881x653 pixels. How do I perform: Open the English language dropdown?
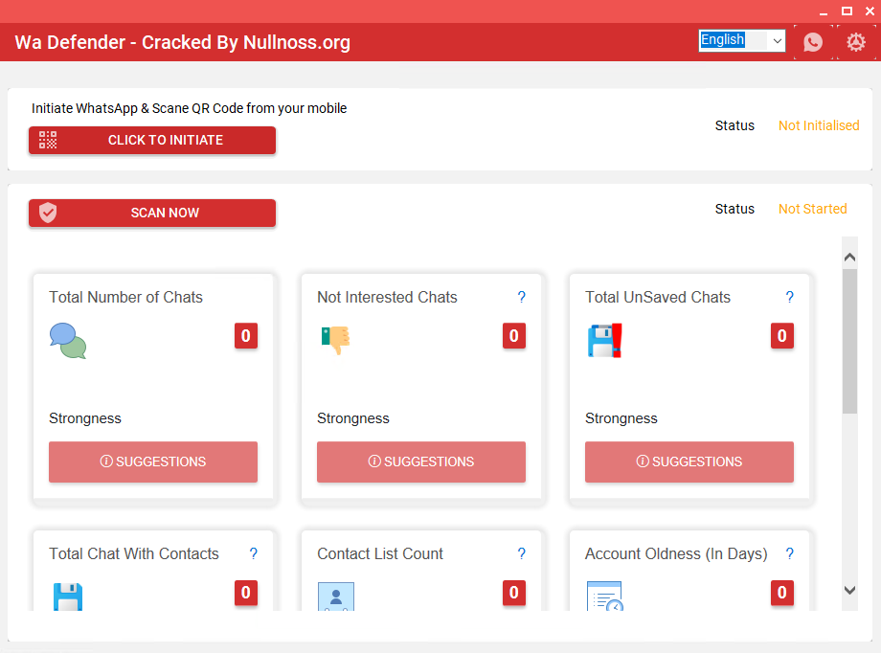[x=741, y=40]
